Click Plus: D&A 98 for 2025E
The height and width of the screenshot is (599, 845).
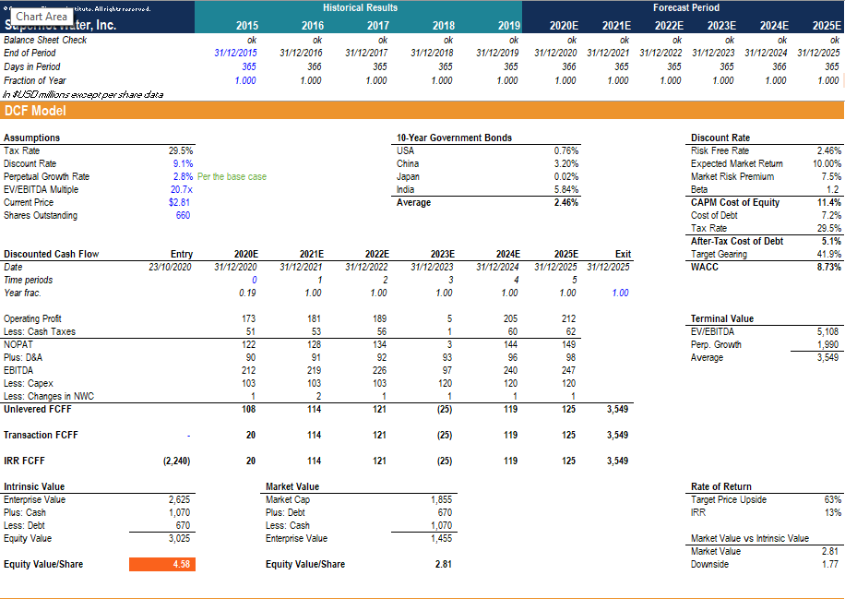point(571,358)
